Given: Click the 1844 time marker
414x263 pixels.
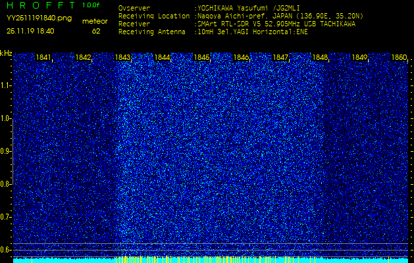Looking at the screenshot, I should pyautogui.click(x=162, y=57).
